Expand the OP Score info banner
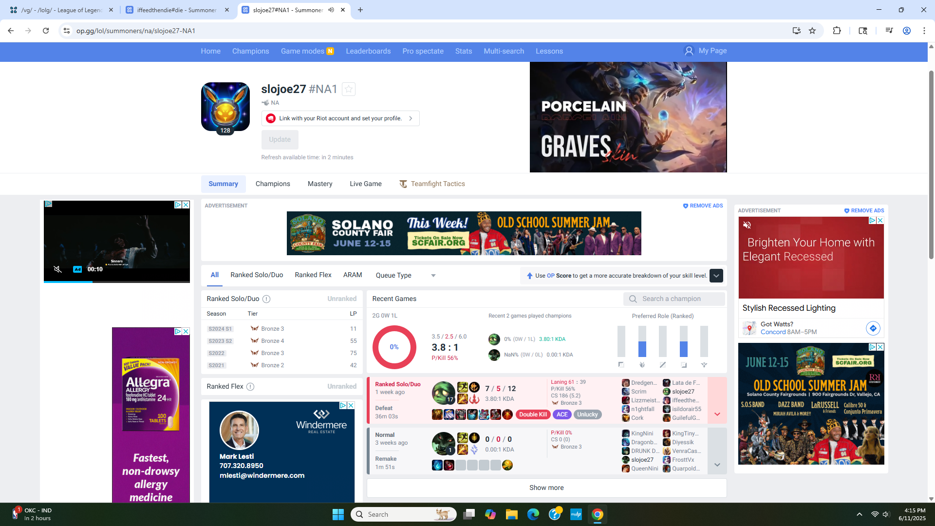 coord(716,276)
